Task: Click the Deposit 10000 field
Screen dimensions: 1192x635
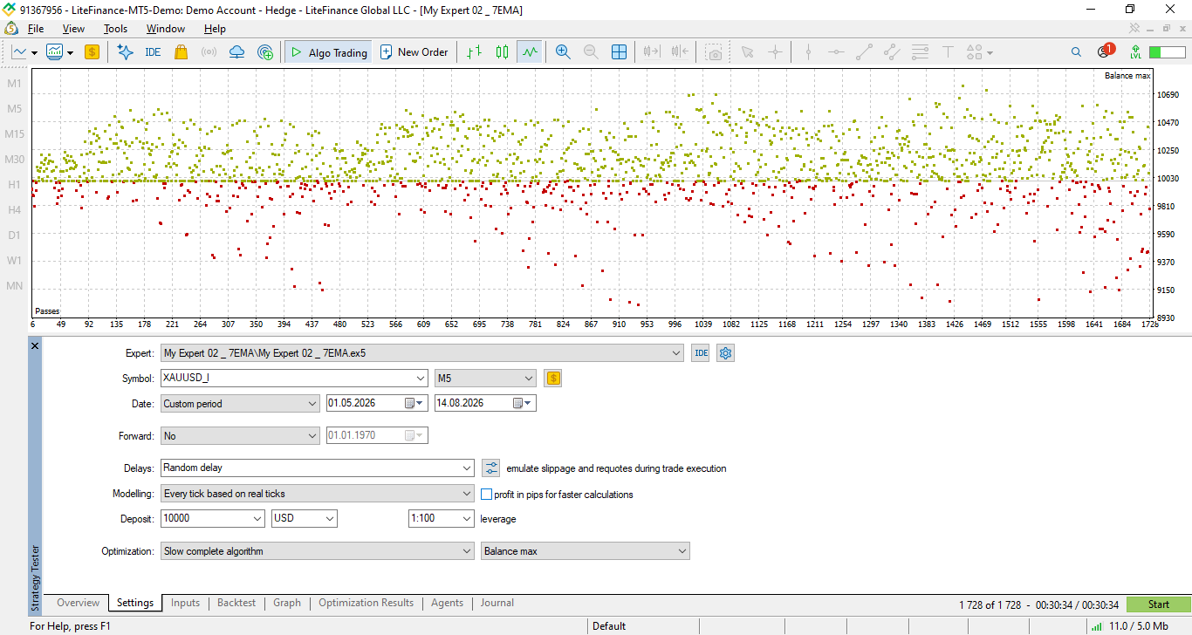Action: [x=213, y=519]
